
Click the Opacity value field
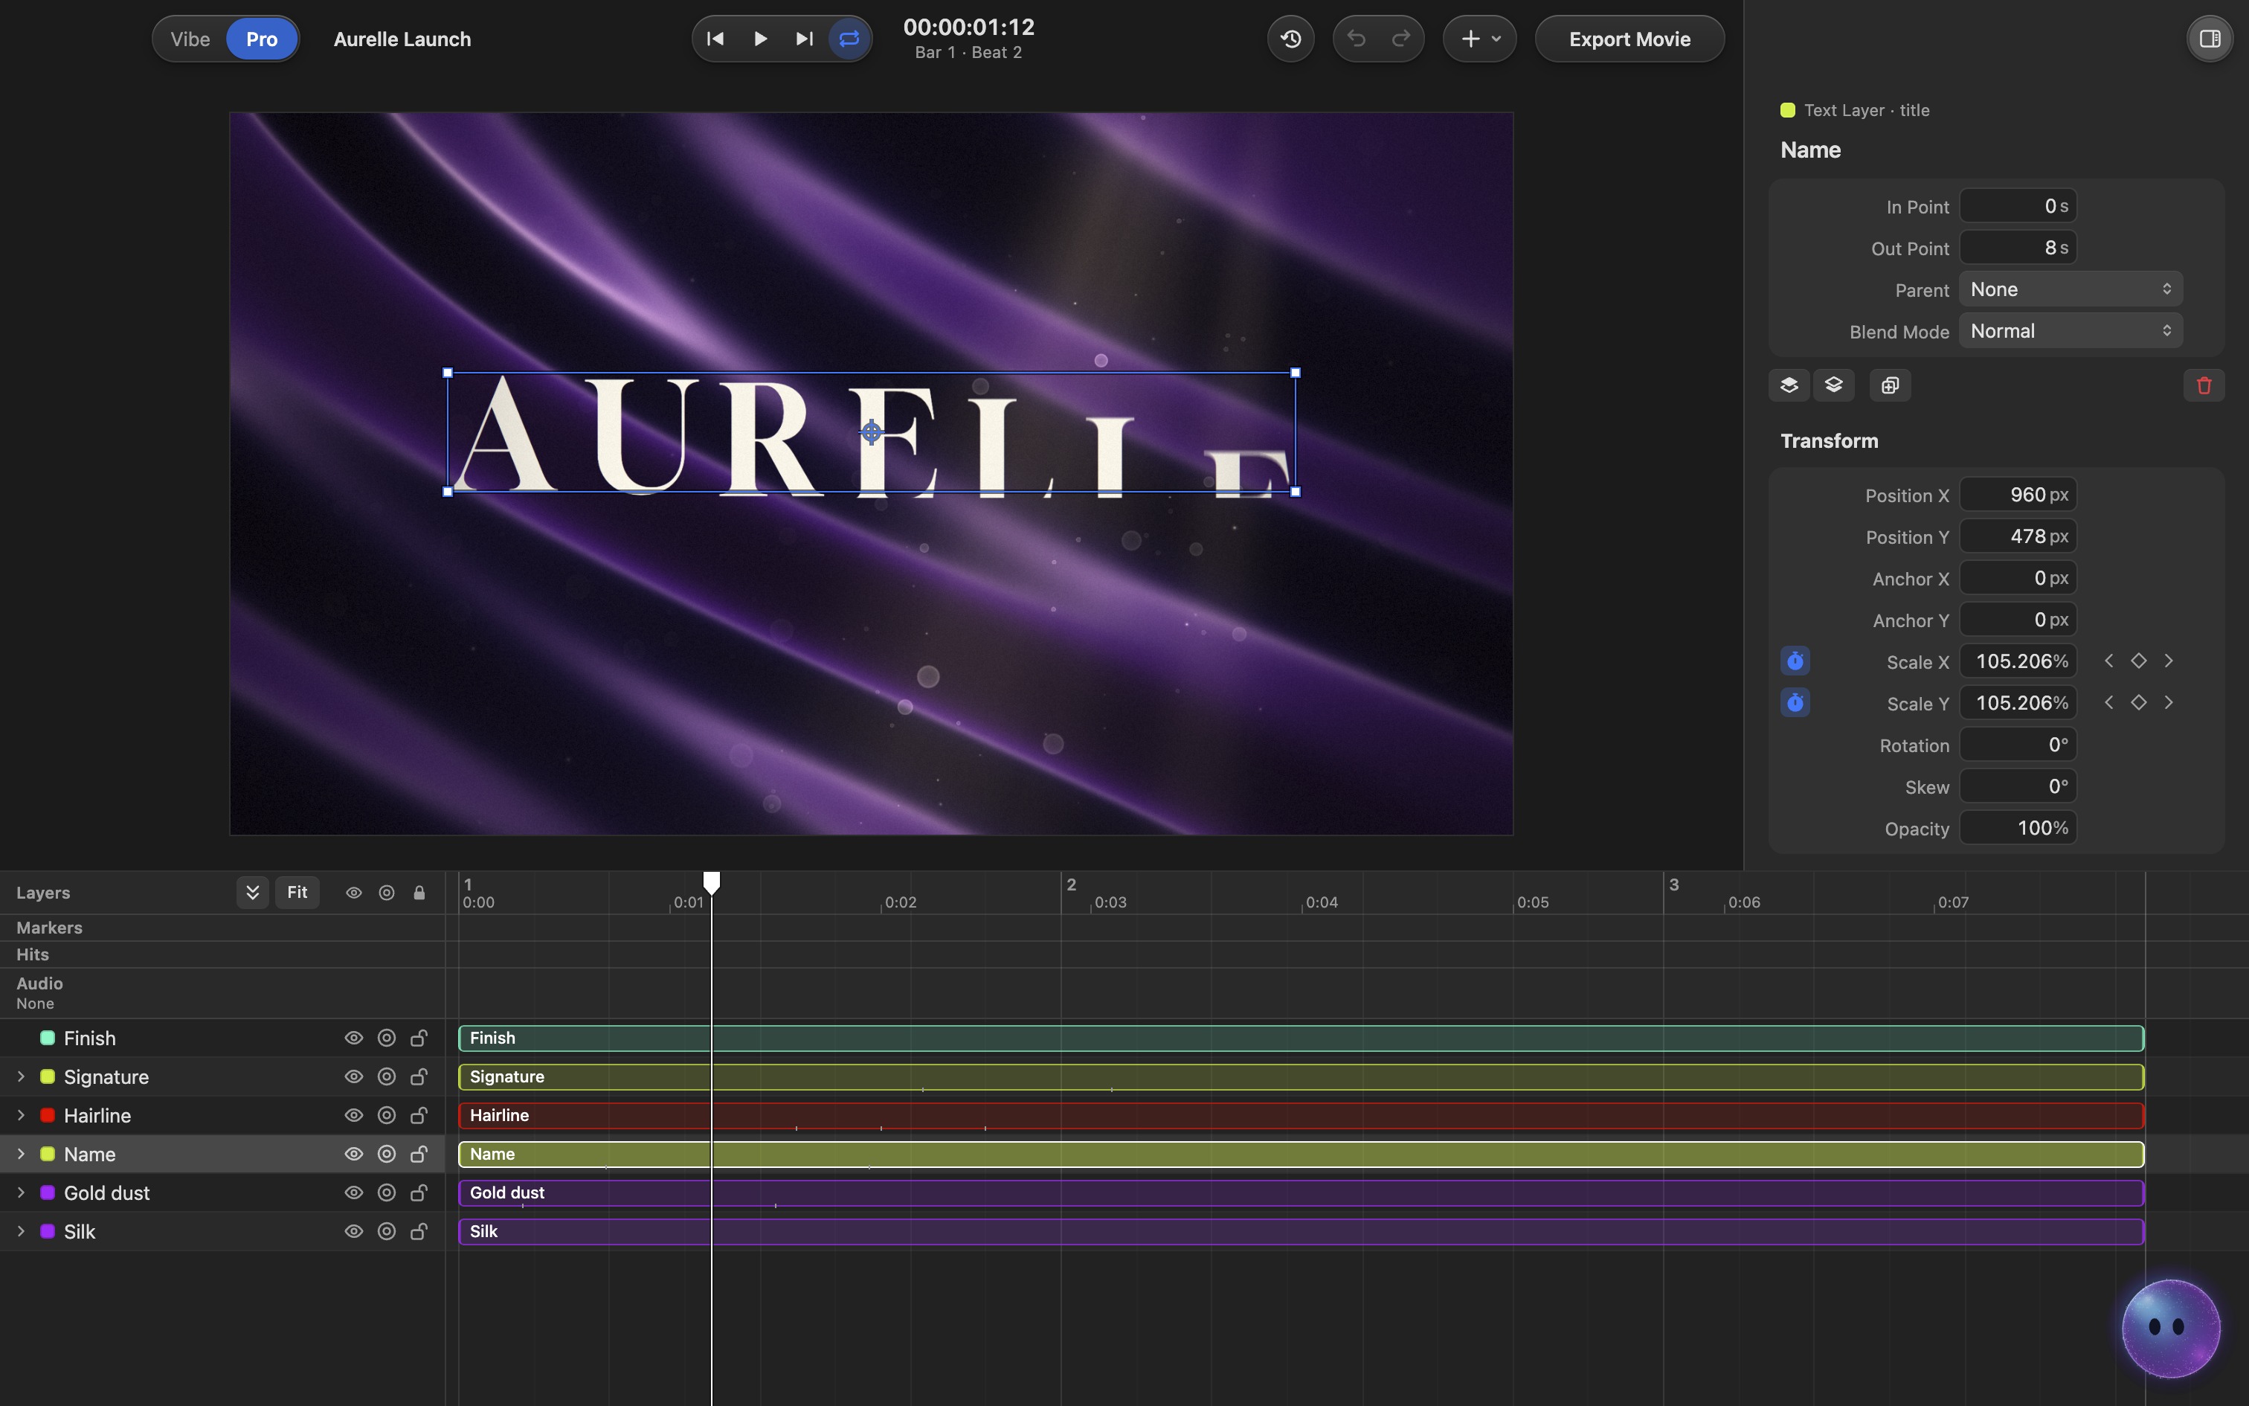(2018, 829)
